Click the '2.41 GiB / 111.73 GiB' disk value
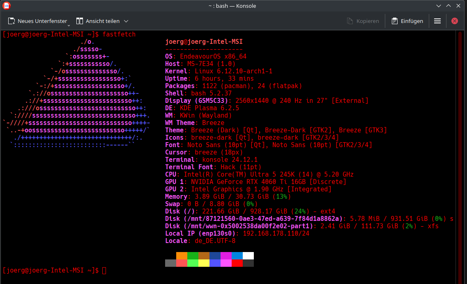This screenshot has height=284, width=467. [359, 226]
